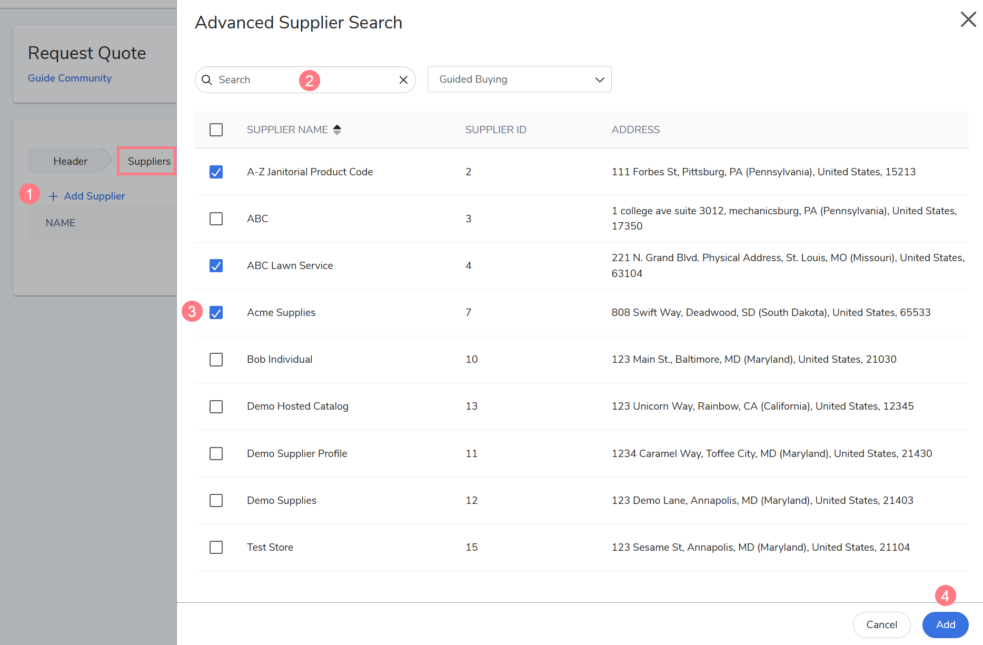Viewport: 983px width, 645px height.
Task: Open the Guide Community link
Action: pos(69,78)
